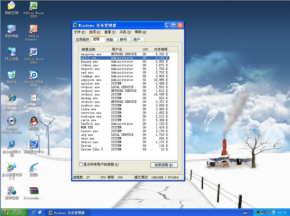Click the second quick launch icon beside IE
The height and width of the screenshot is (216, 290).
40,213
